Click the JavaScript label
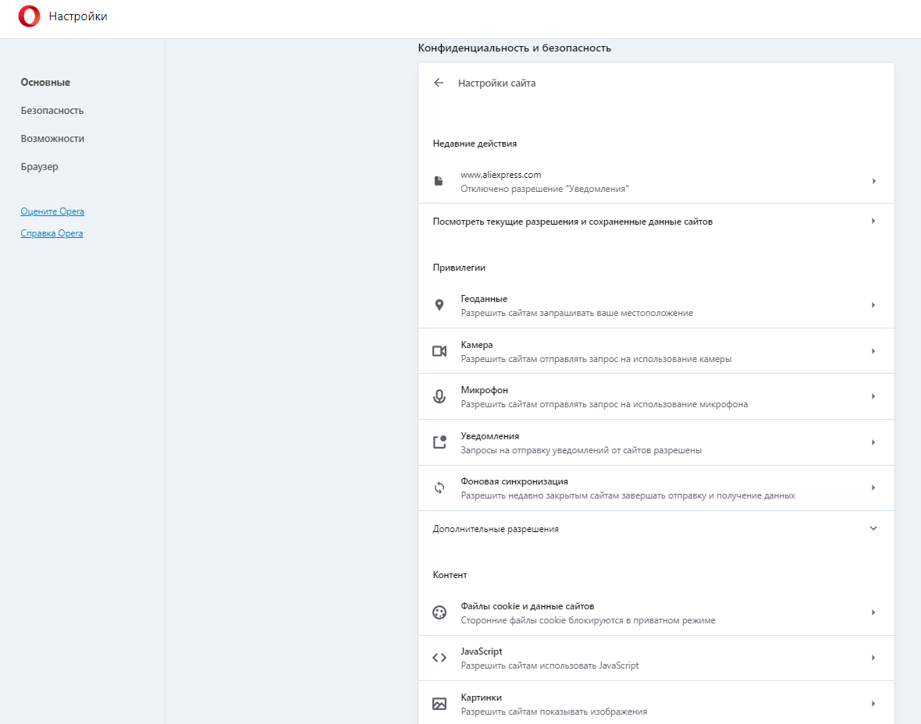 [482, 651]
